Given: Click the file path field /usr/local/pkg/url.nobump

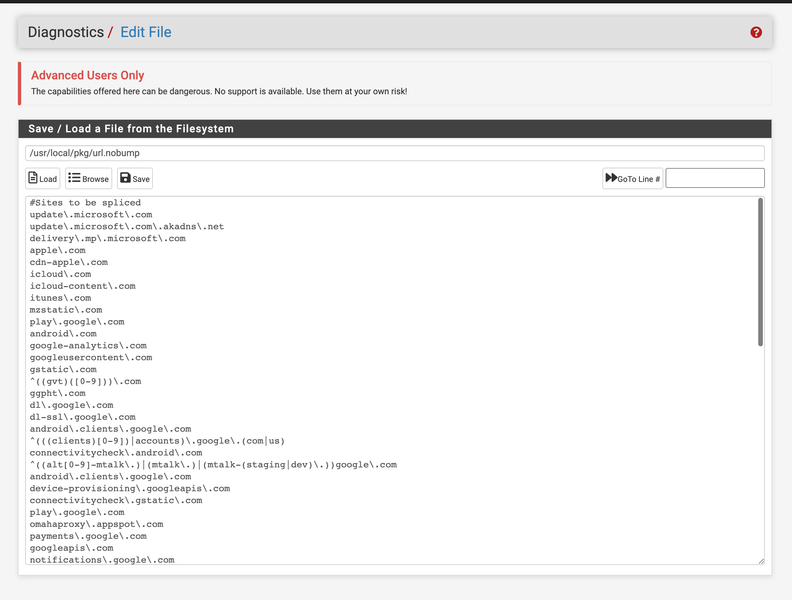Looking at the screenshot, I should [395, 153].
